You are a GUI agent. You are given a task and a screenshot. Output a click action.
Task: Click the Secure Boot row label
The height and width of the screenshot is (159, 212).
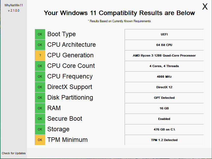tap(65, 119)
